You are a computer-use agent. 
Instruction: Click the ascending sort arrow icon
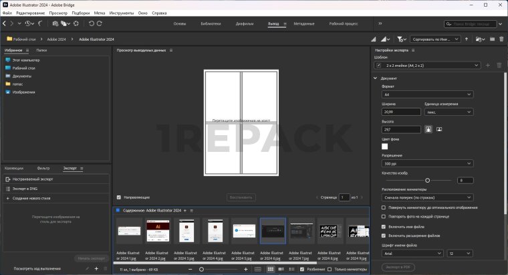tap(467, 39)
